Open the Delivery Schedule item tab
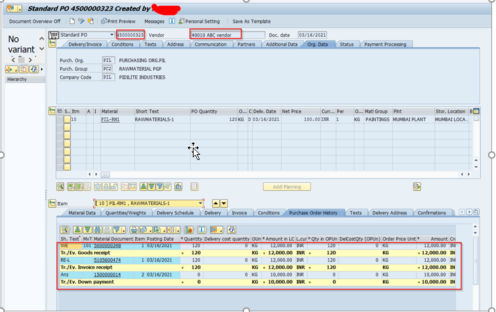 [175, 213]
